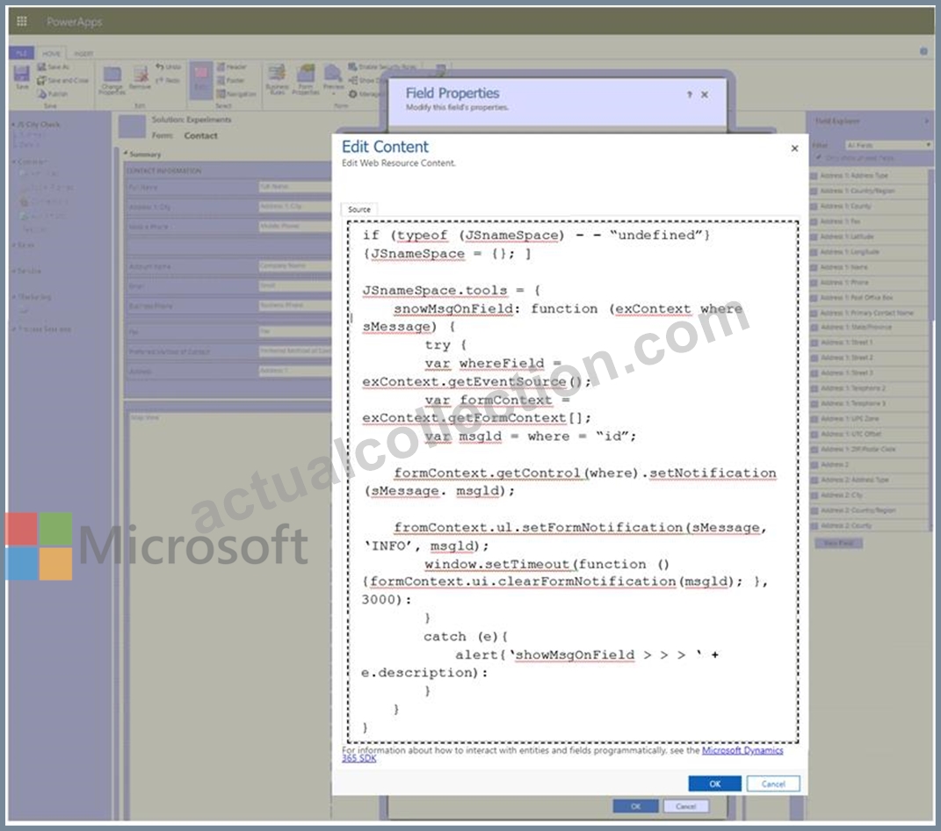941x831 pixels.
Task: Collapse the Field Explorer panel arrow
Action: click(927, 121)
